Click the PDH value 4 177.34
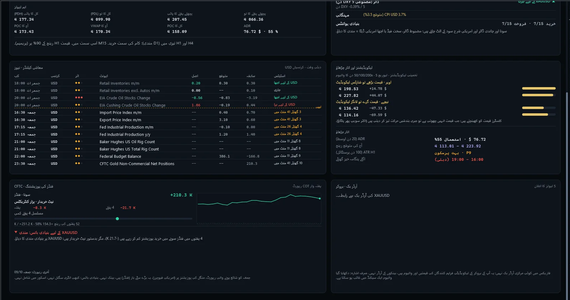Image resolution: width=570 pixels, height=300 pixels. tap(24, 20)
